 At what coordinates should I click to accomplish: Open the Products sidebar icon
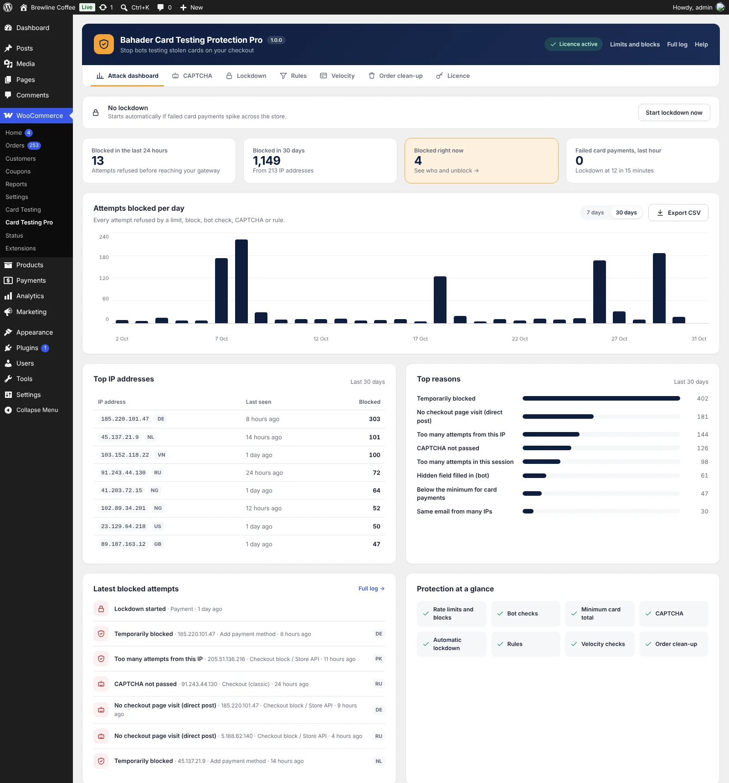[8, 265]
